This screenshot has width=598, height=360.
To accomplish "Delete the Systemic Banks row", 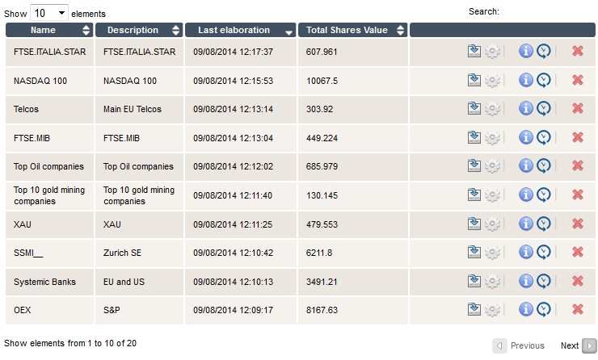I will [x=577, y=281].
